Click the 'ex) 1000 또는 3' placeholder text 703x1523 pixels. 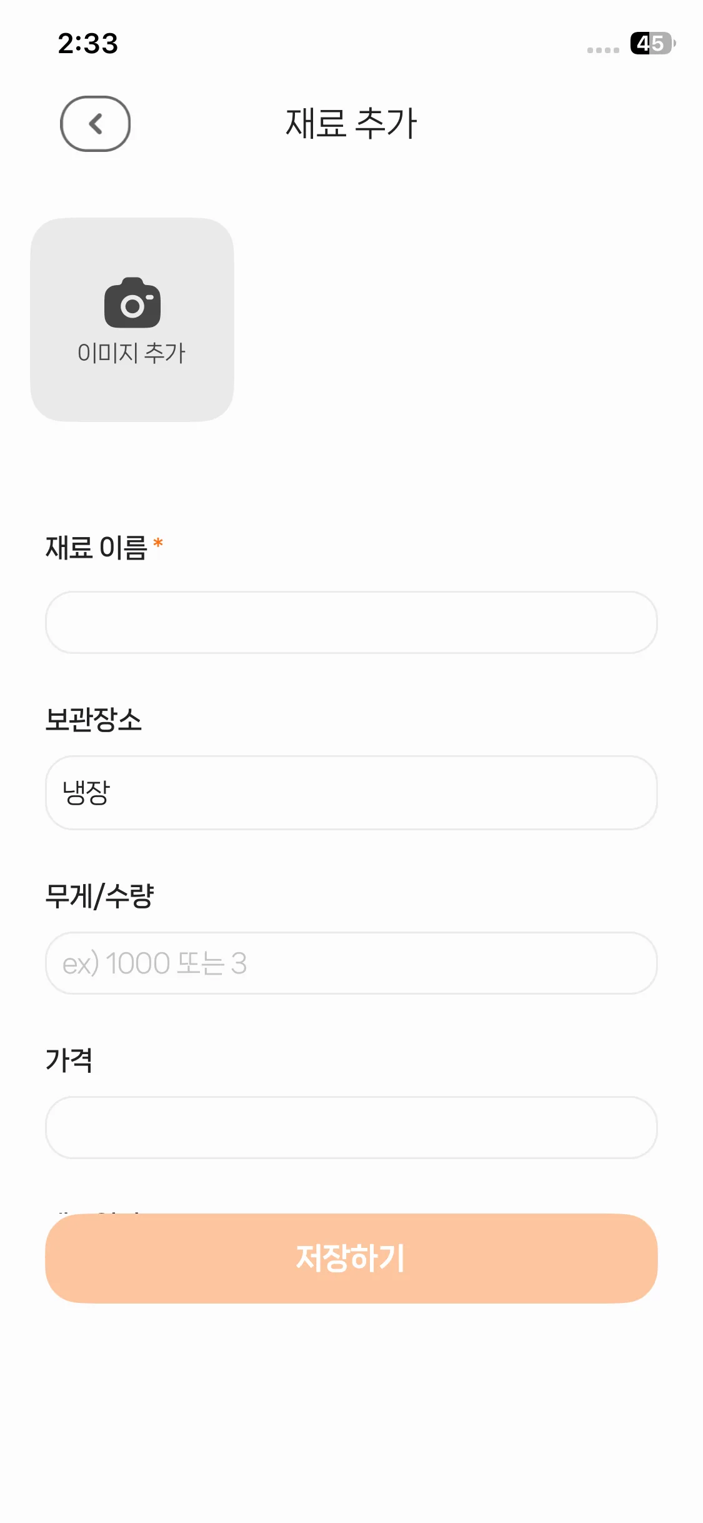[x=155, y=963]
